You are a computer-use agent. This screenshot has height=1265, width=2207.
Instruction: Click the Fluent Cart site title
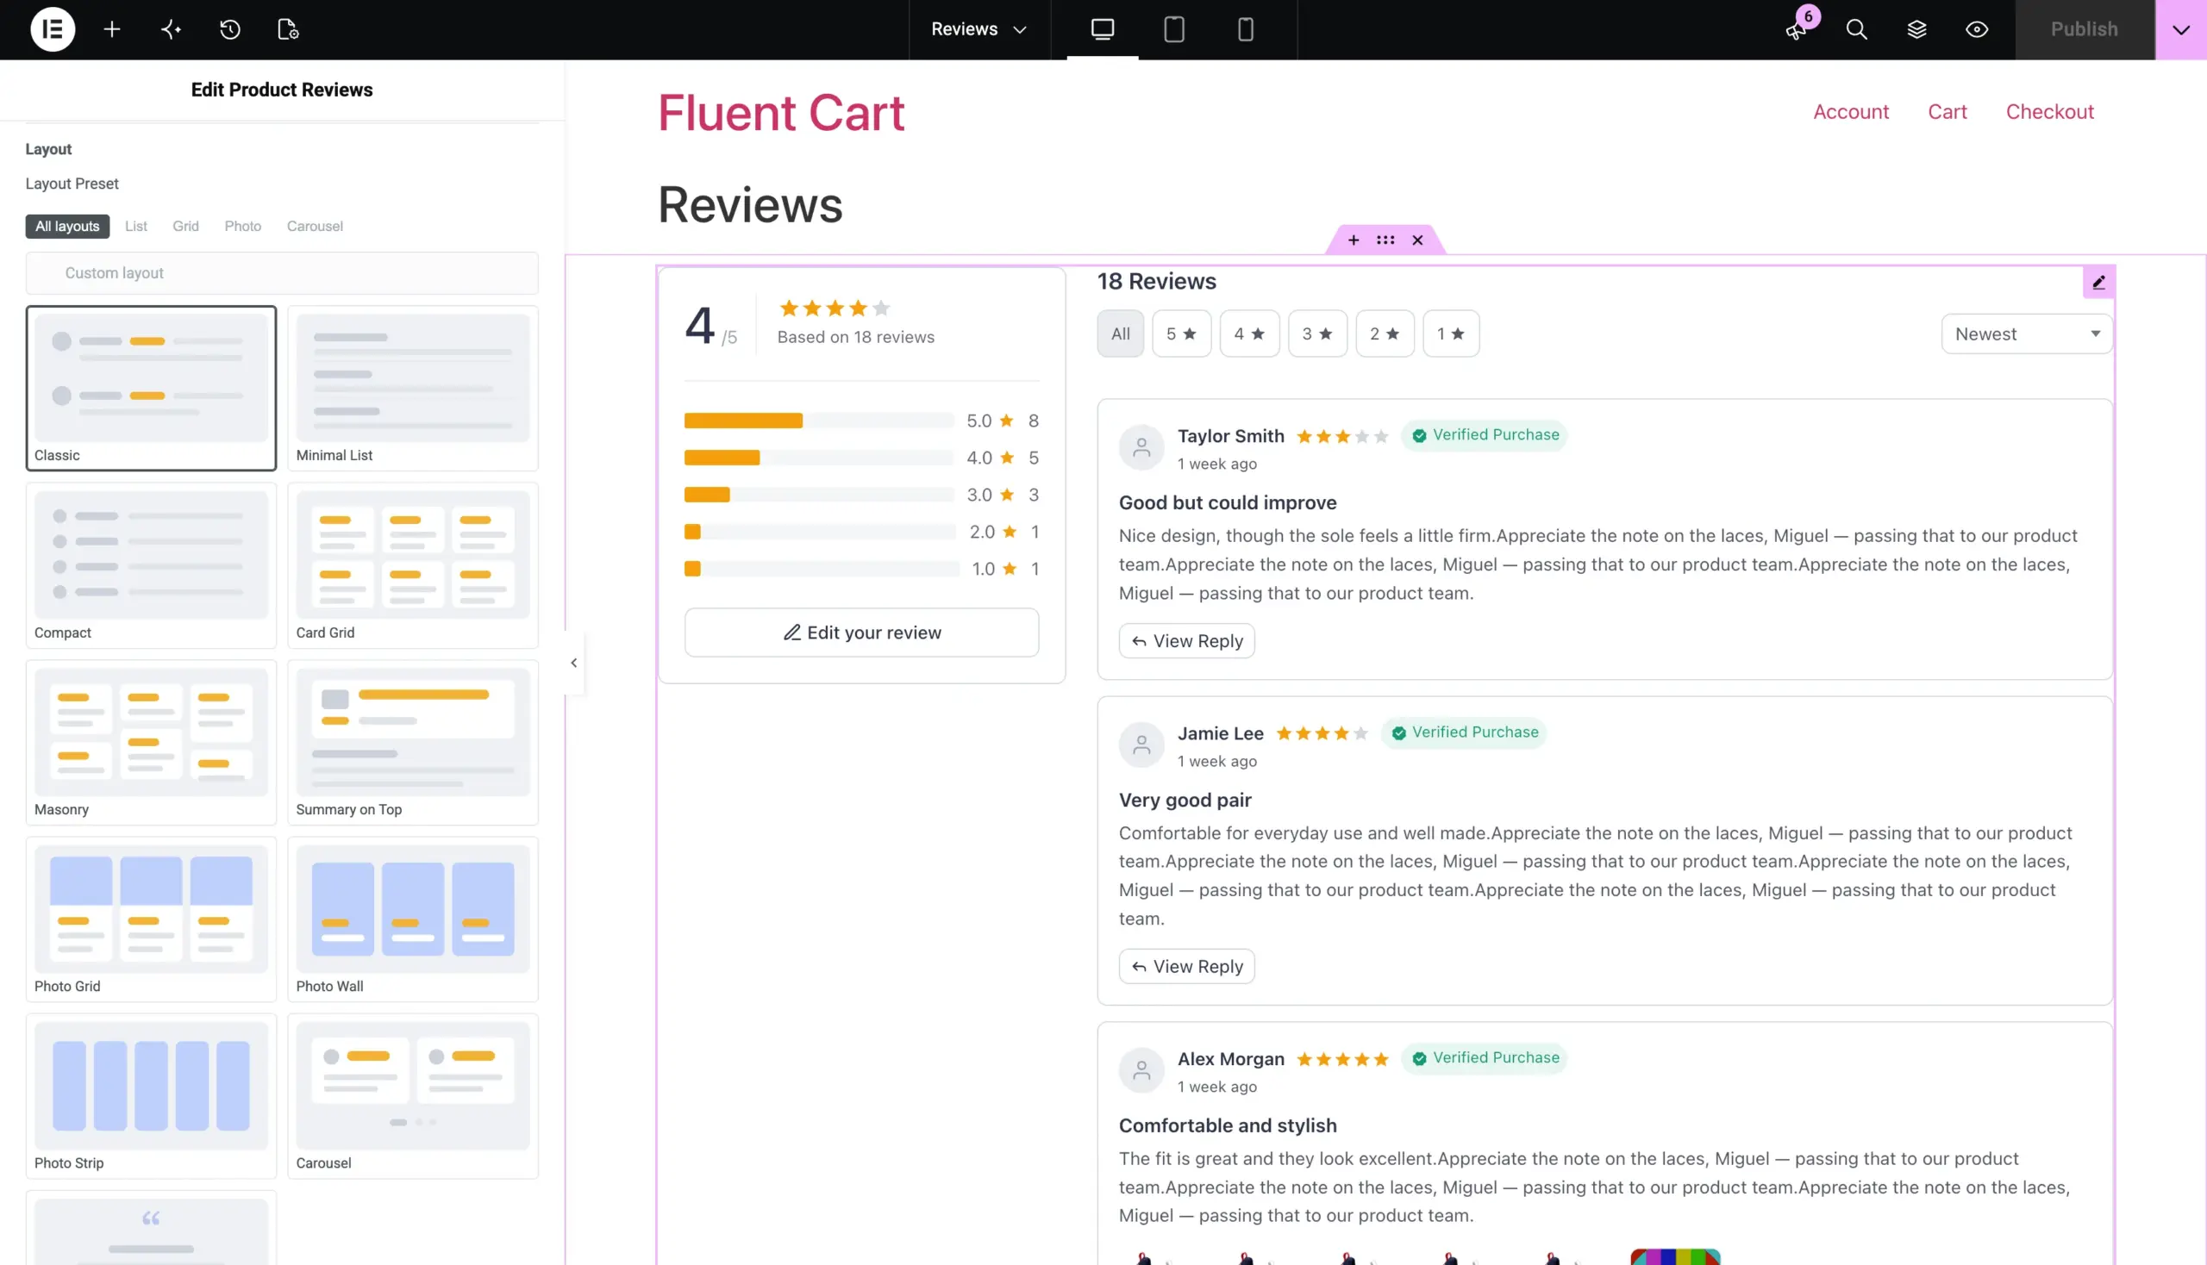pos(780,113)
